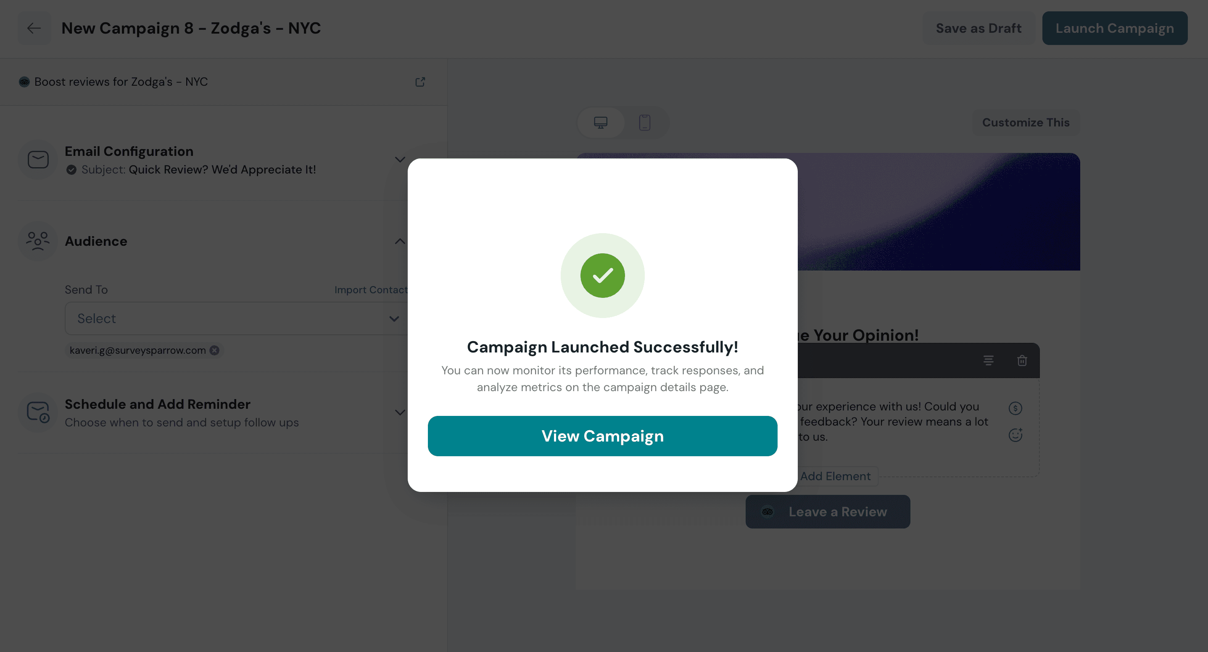Viewport: 1208px width, 652px height.
Task: Expand Schedule and Add Reminder section
Action: pos(400,413)
